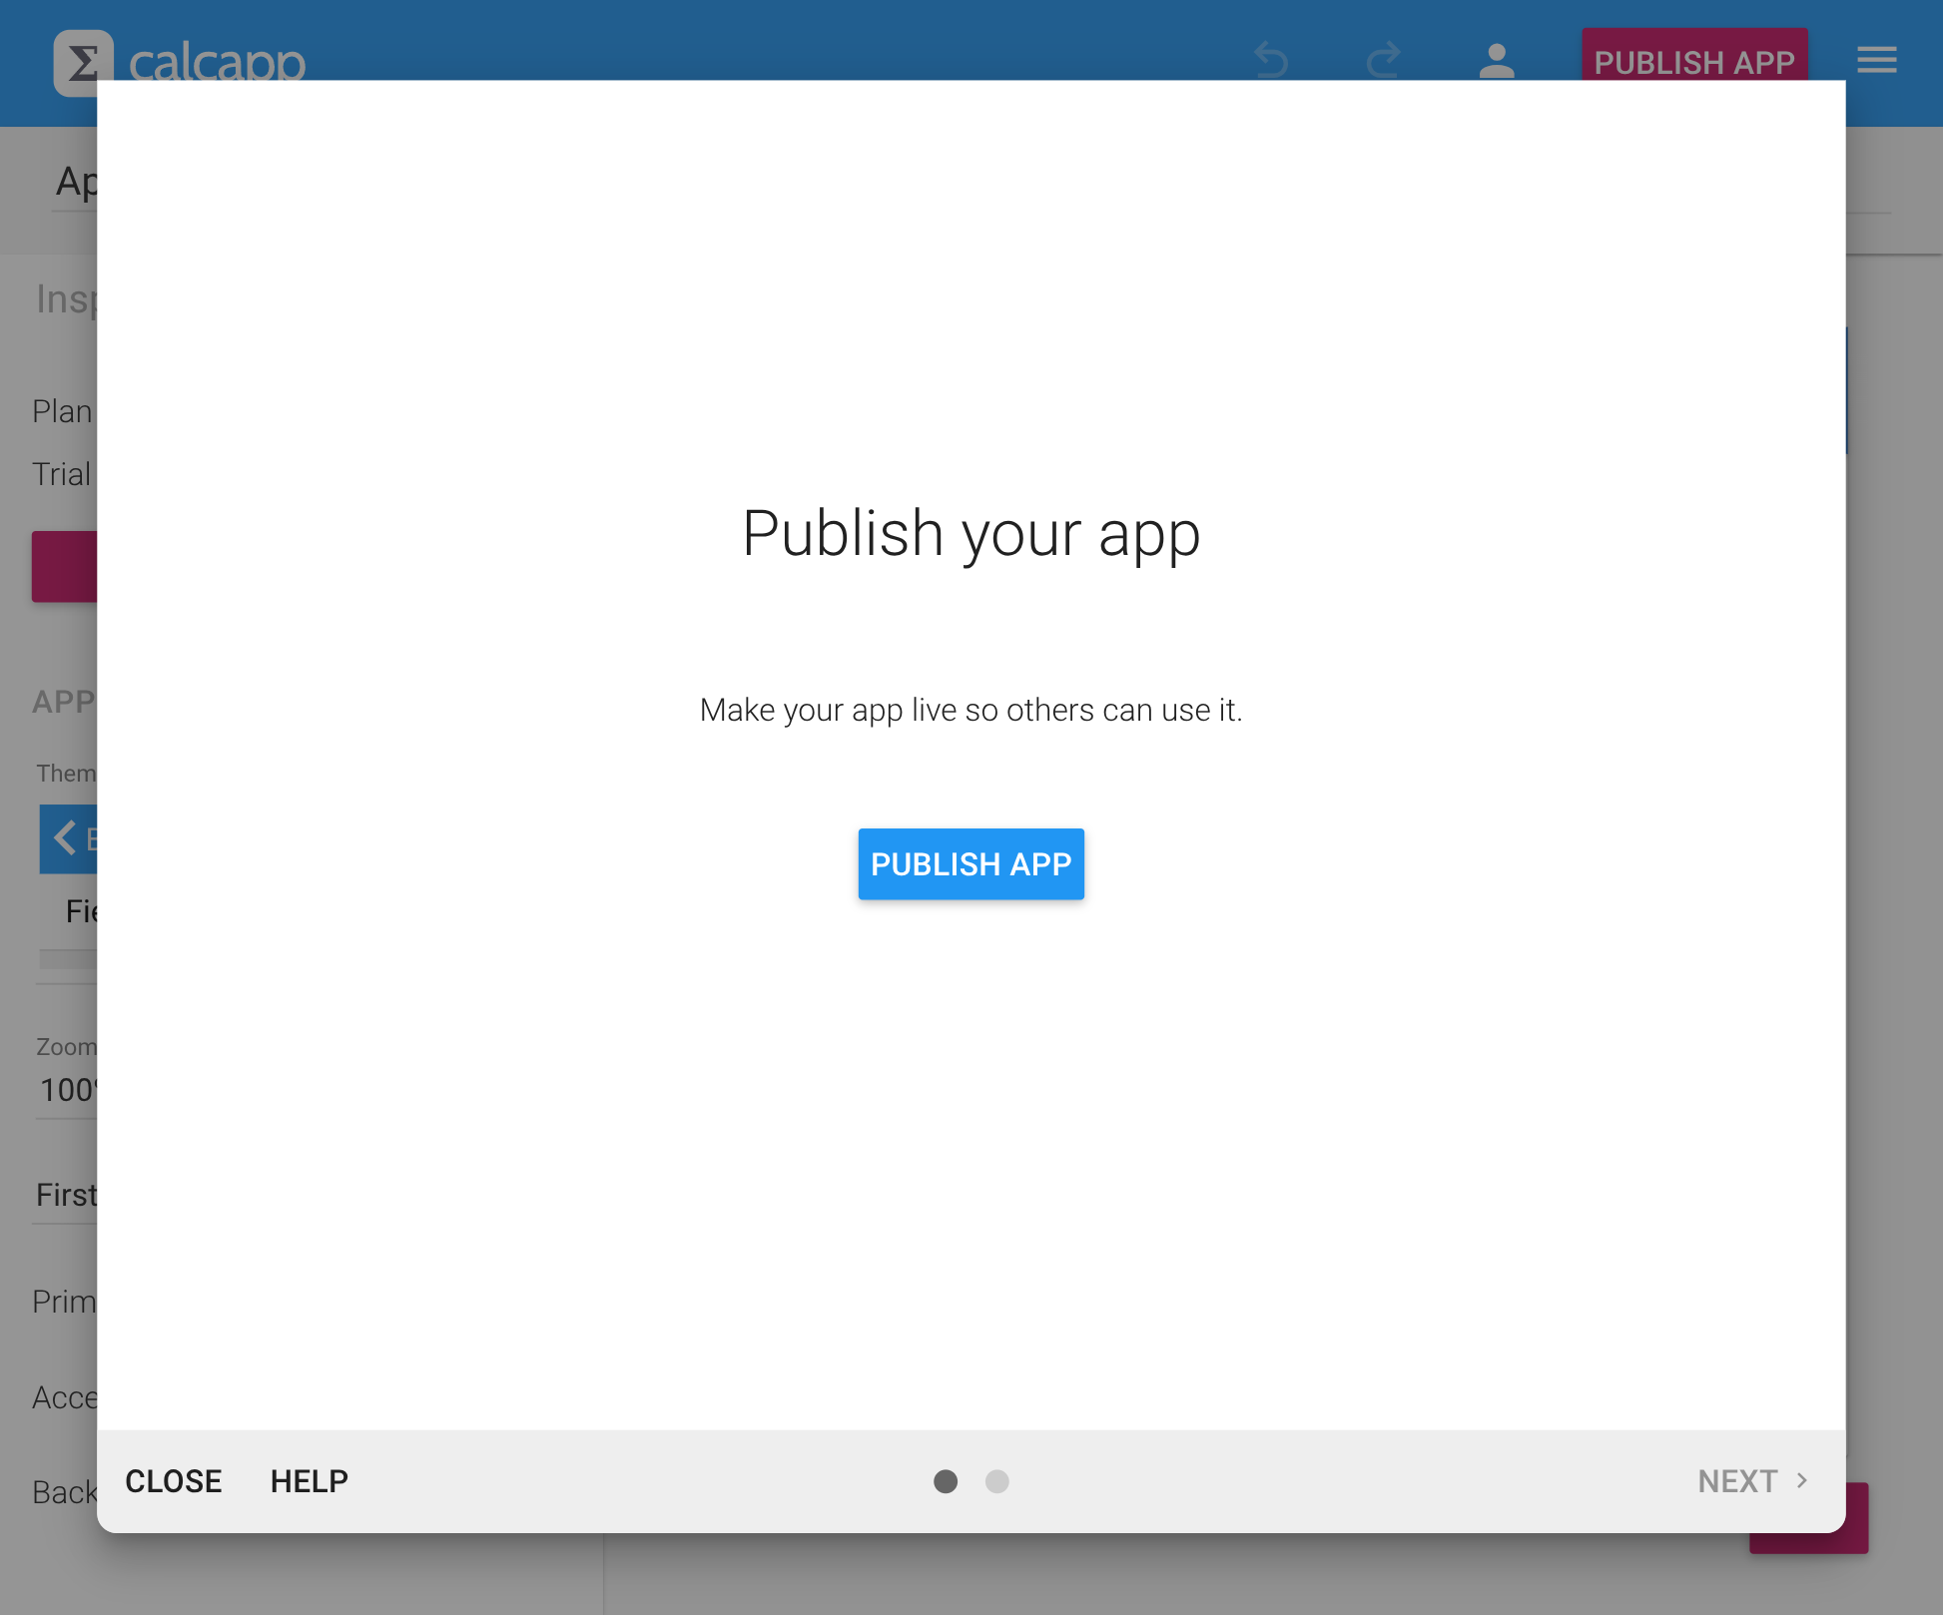
Task: Open the Zoom level dropdown showing 100%
Action: click(x=68, y=1090)
